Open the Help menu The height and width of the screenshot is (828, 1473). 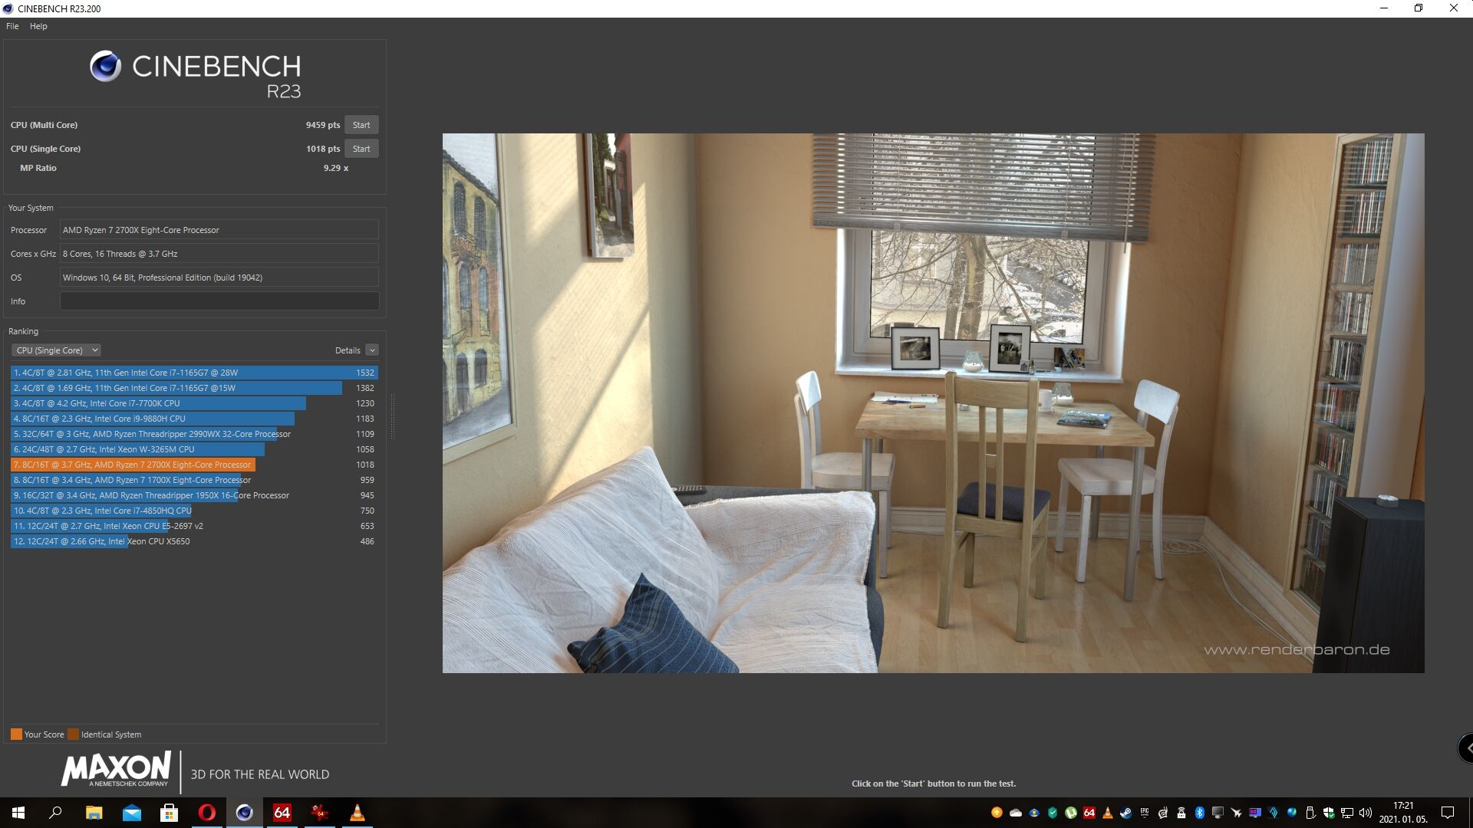38,26
